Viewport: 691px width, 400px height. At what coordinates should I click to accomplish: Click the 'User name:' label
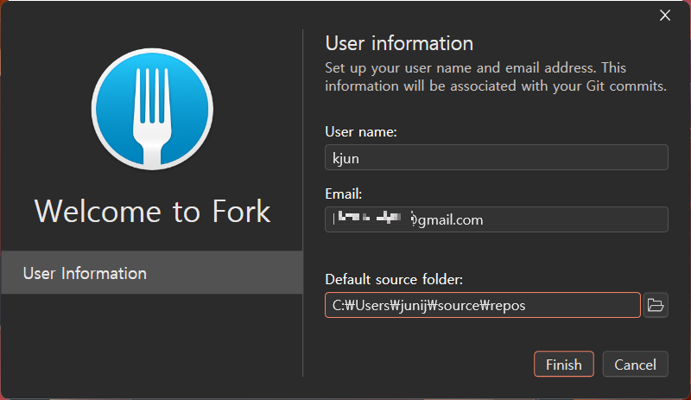pyautogui.click(x=361, y=132)
